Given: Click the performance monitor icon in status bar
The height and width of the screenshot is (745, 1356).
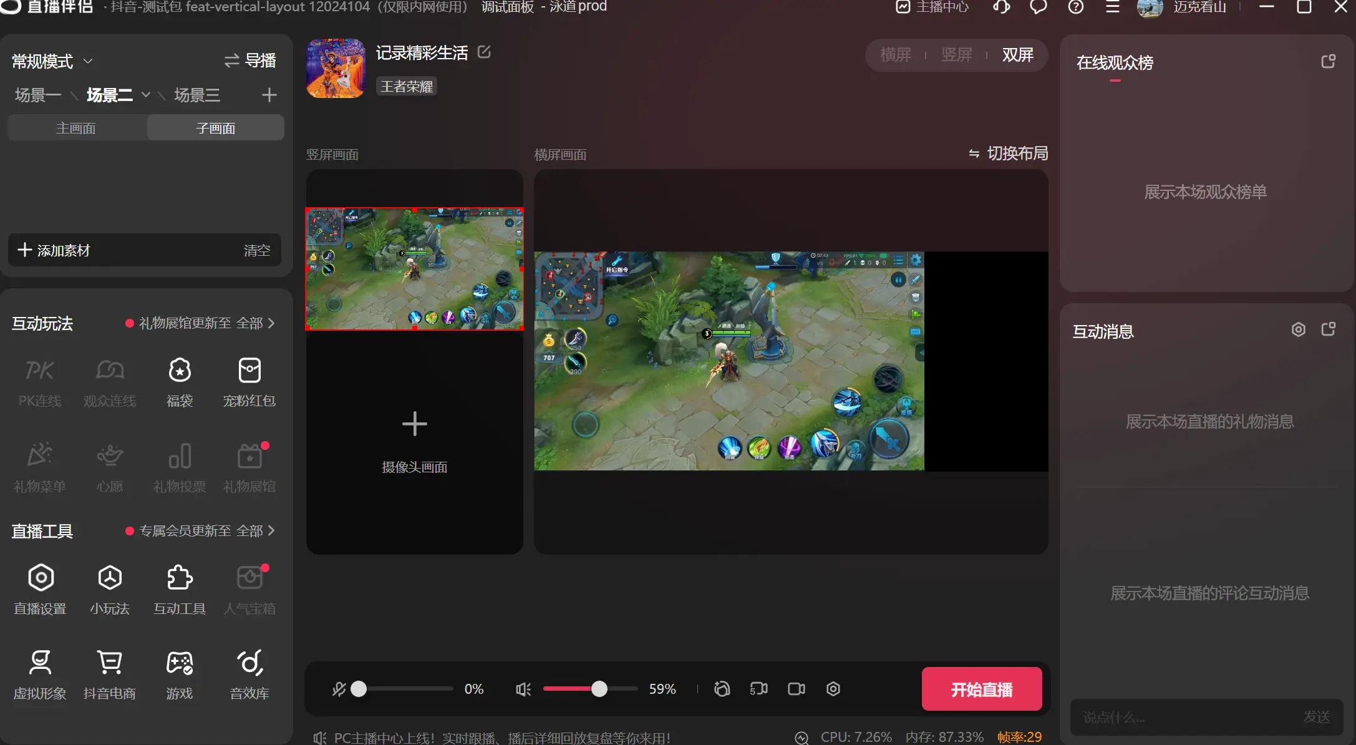Looking at the screenshot, I should click(801, 738).
